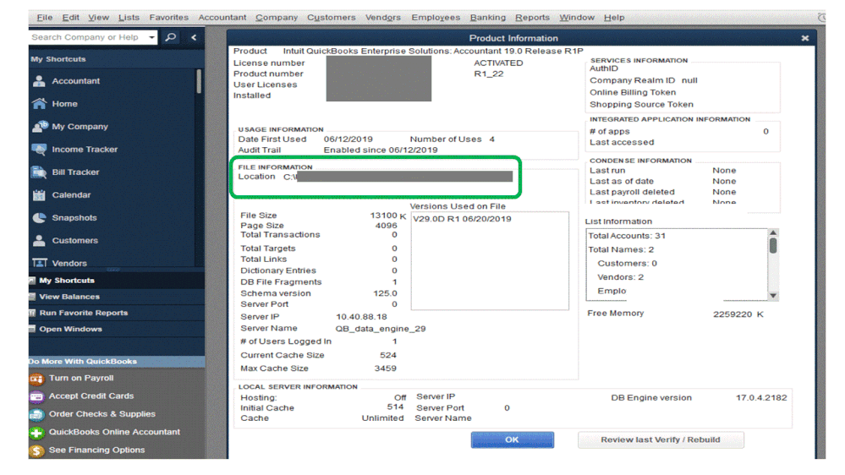Open the Vendors menu
The height and width of the screenshot is (475, 845).
coord(383,17)
